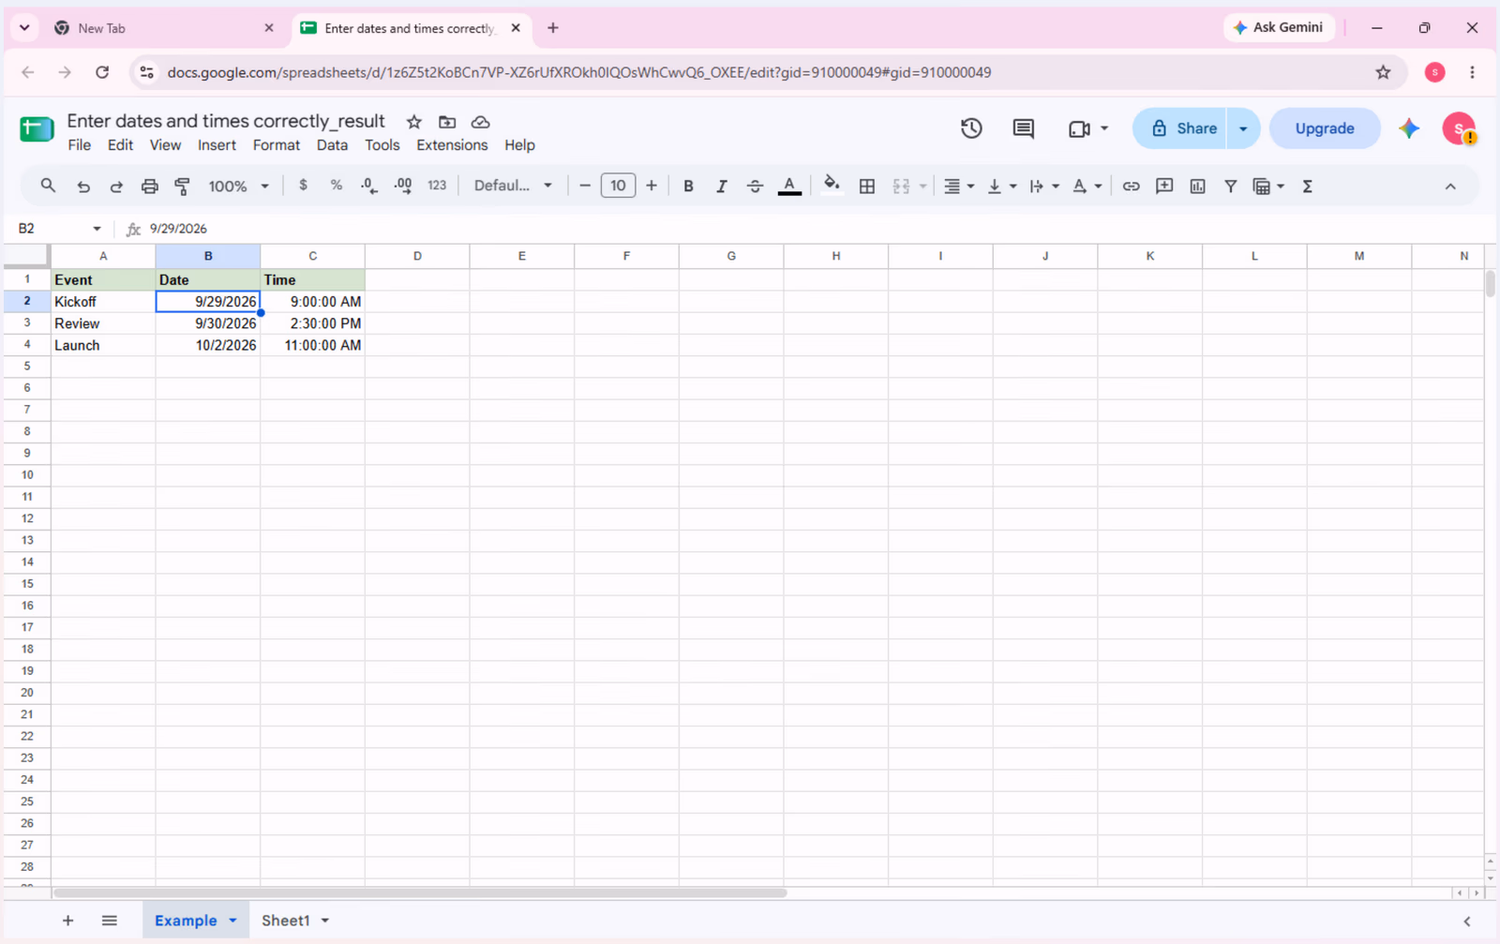This screenshot has height=944, width=1500.
Task: Open version history clock icon
Action: click(x=971, y=128)
